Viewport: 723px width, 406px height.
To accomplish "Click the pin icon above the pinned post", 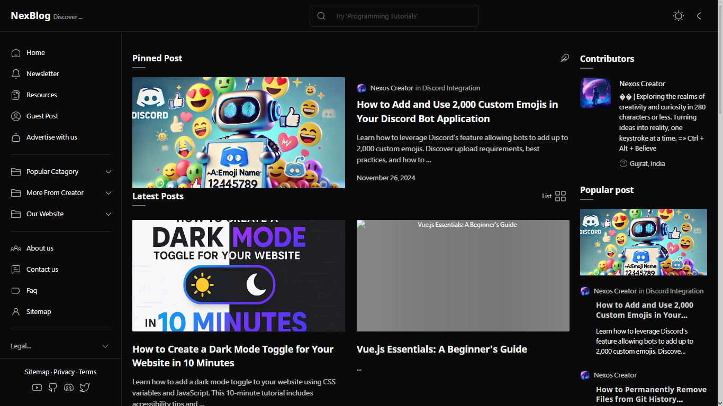I will 565,59.
